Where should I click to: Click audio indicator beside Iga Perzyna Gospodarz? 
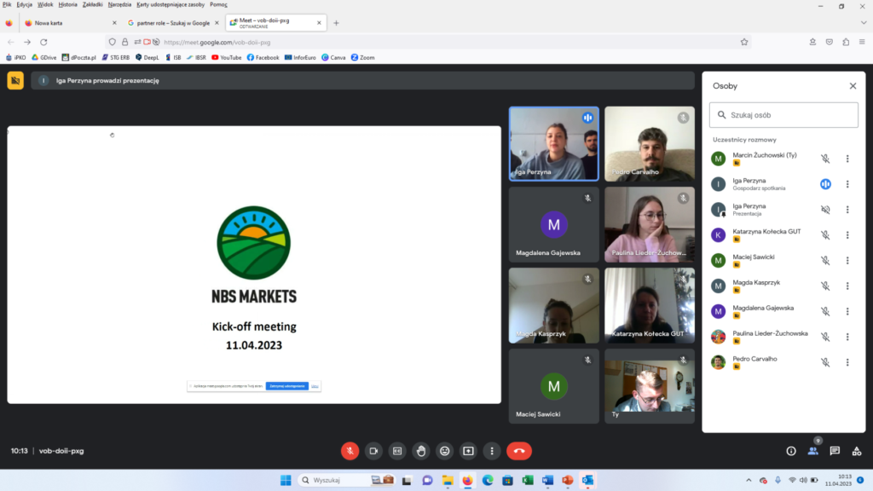pos(825,184)
